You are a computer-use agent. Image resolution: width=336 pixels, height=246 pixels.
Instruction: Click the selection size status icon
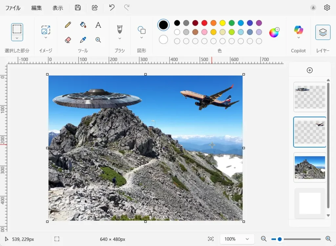(x=57, y=239)
